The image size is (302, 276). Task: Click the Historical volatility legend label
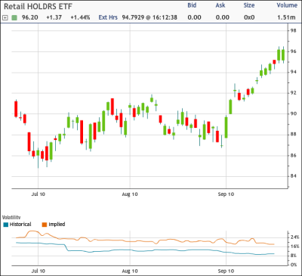[20, 225]
